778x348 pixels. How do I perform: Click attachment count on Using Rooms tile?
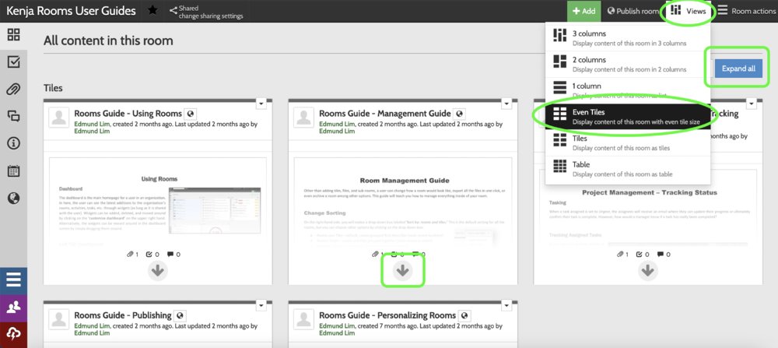tap(132, 254)
